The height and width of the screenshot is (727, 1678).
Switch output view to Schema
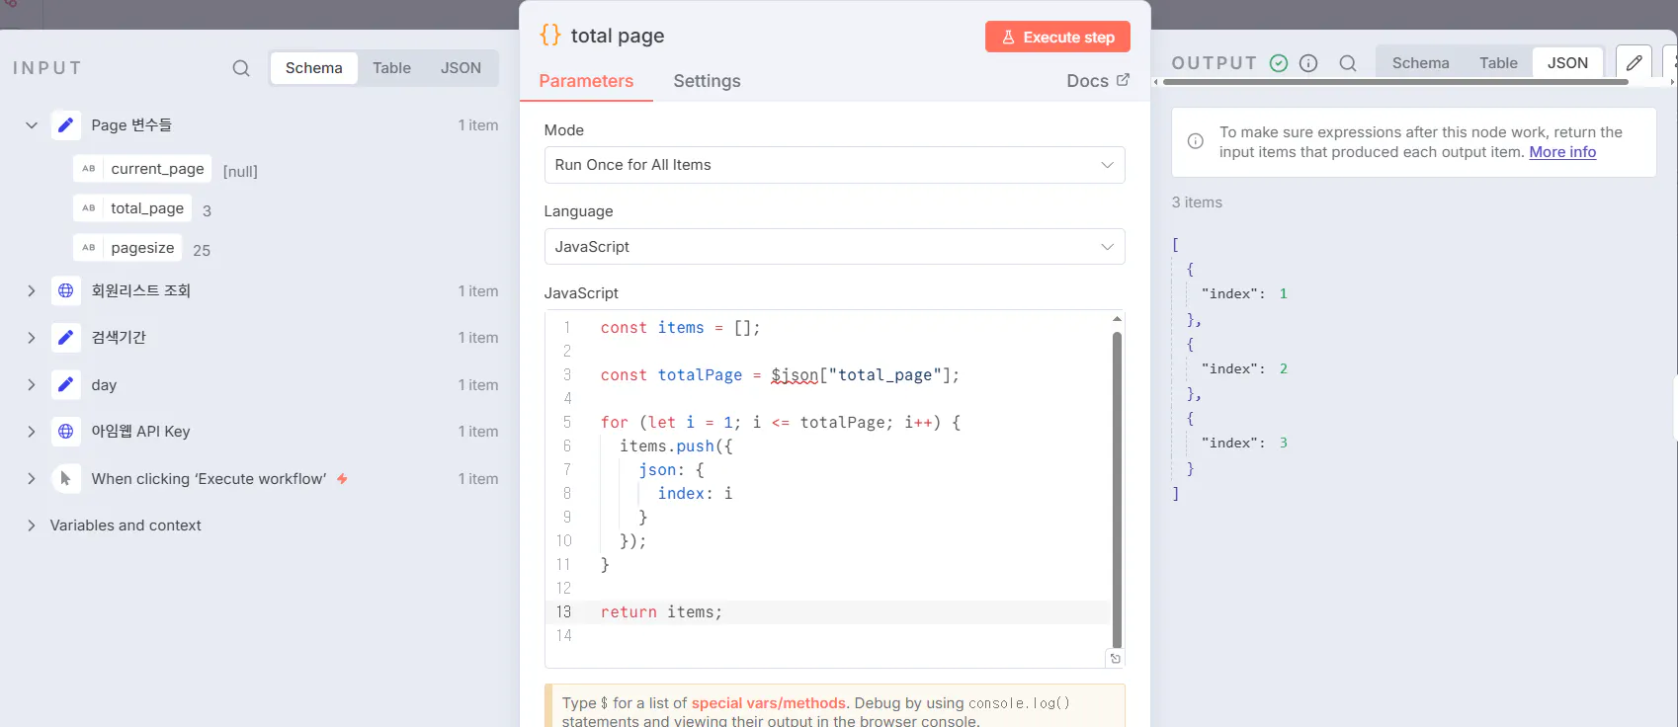click(x=1420, y=63)
